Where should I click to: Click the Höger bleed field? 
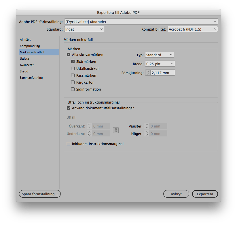[158, 134]
